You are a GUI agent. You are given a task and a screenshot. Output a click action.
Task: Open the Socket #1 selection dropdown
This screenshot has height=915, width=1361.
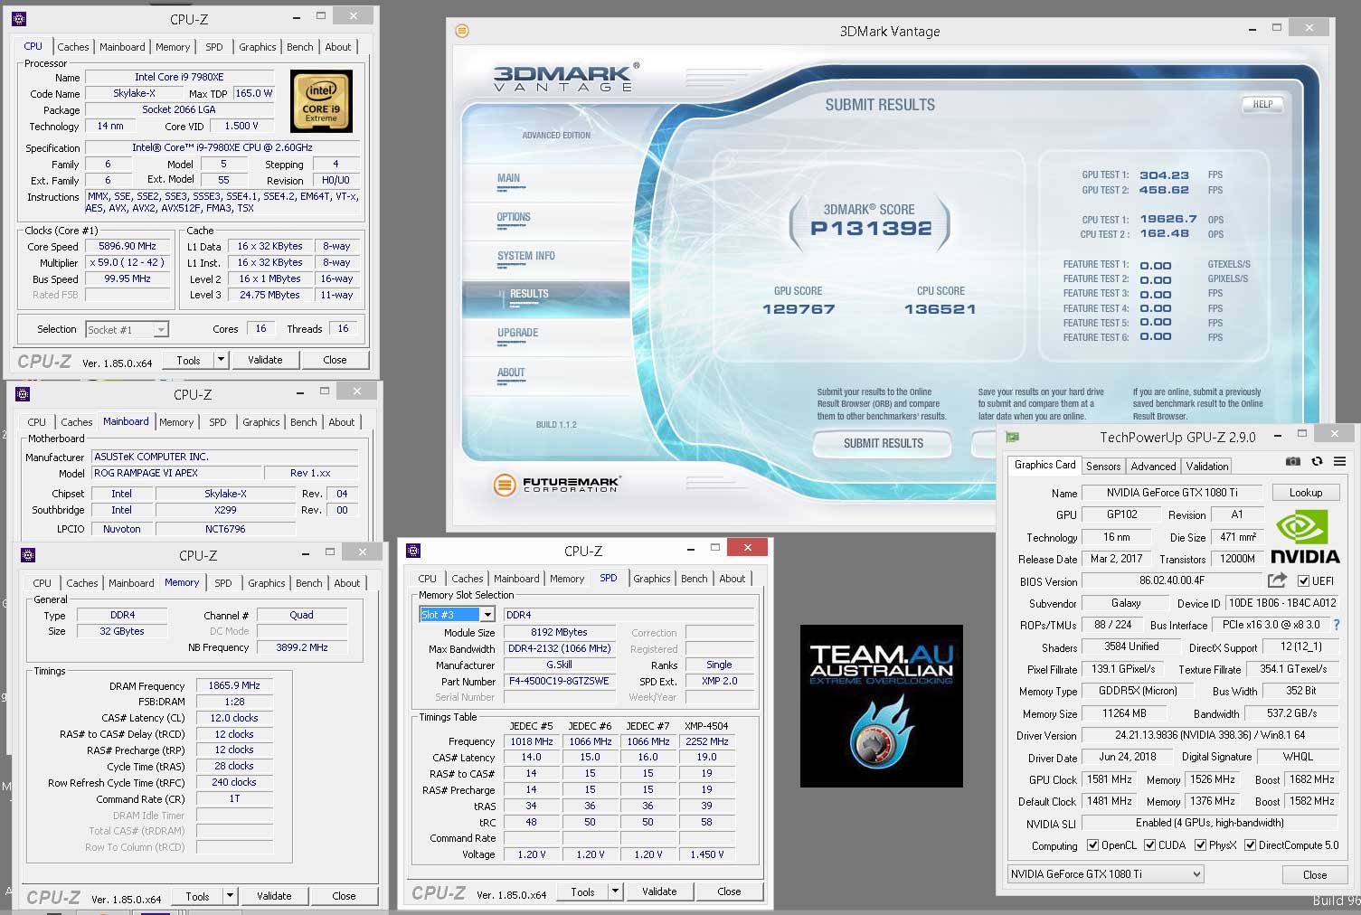(161, 330)
